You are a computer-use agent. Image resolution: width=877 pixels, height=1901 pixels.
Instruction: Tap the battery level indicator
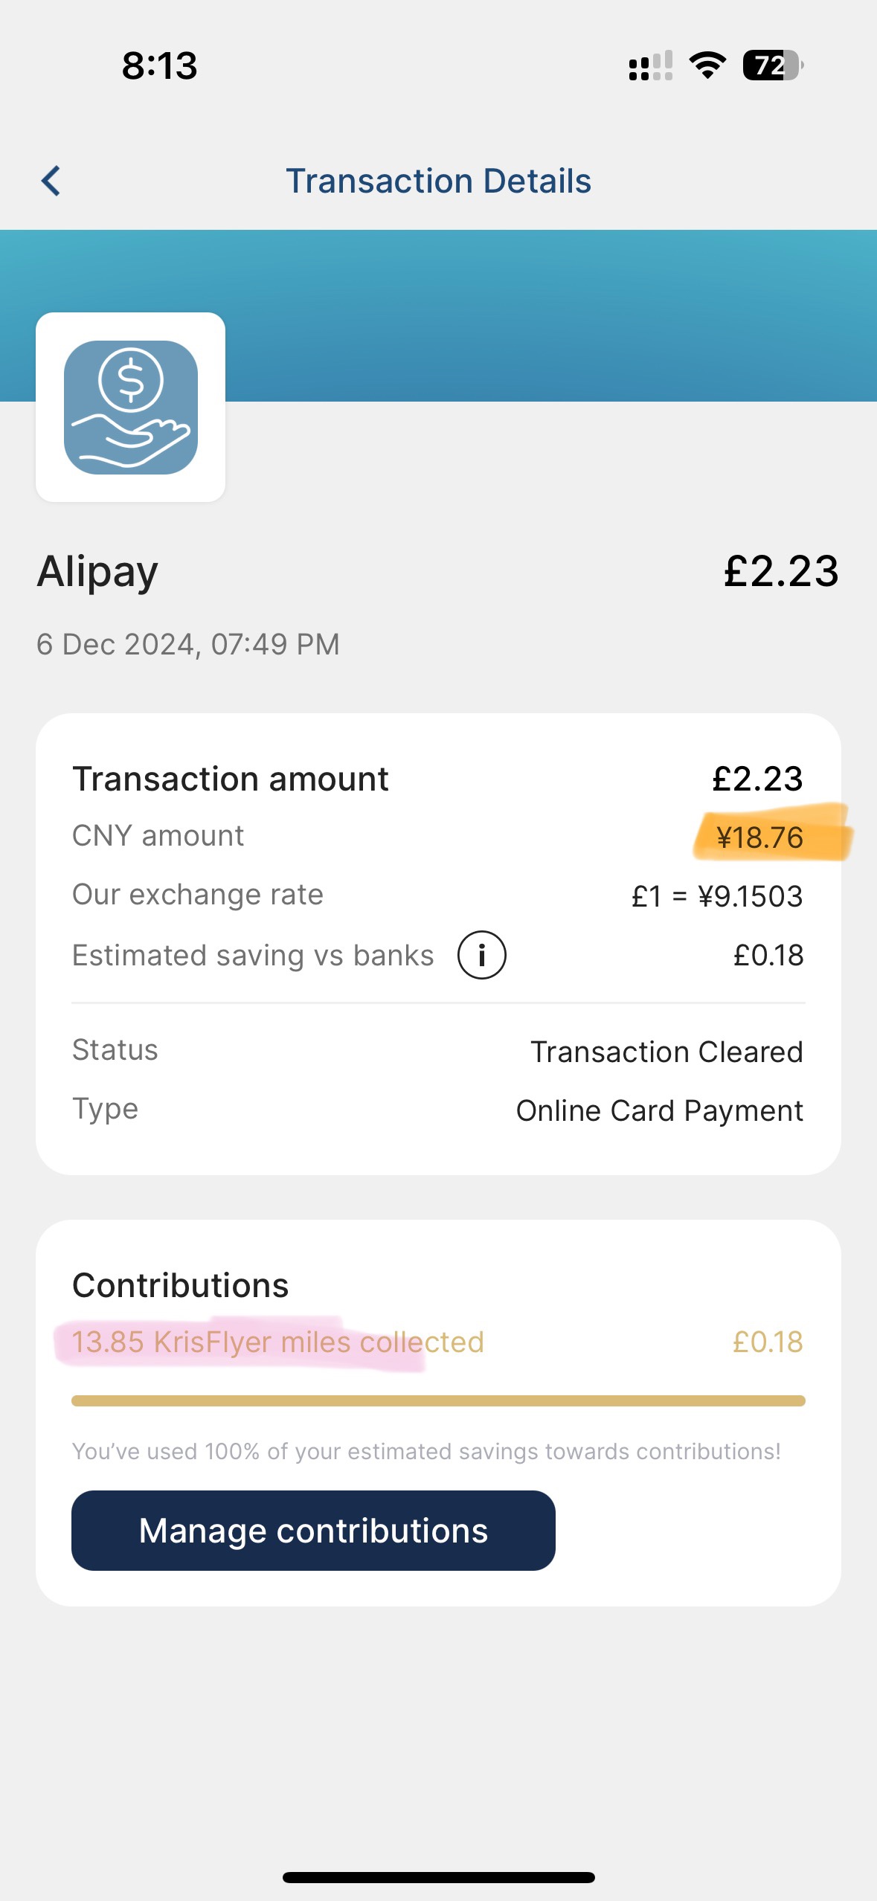(x=774, y=65)
